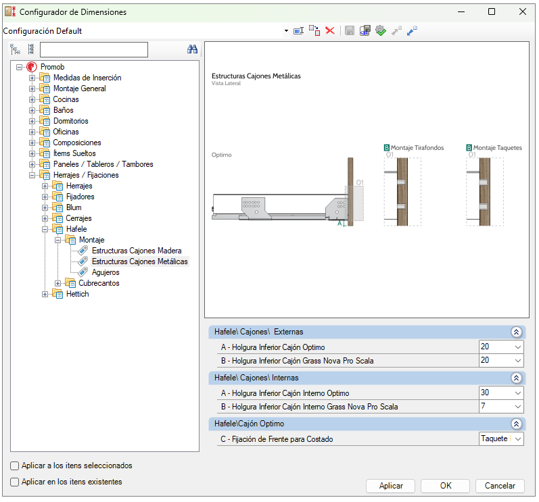539x502 pixels.
Task: Expand the Cocinas folder in tree
Action: 32,99
